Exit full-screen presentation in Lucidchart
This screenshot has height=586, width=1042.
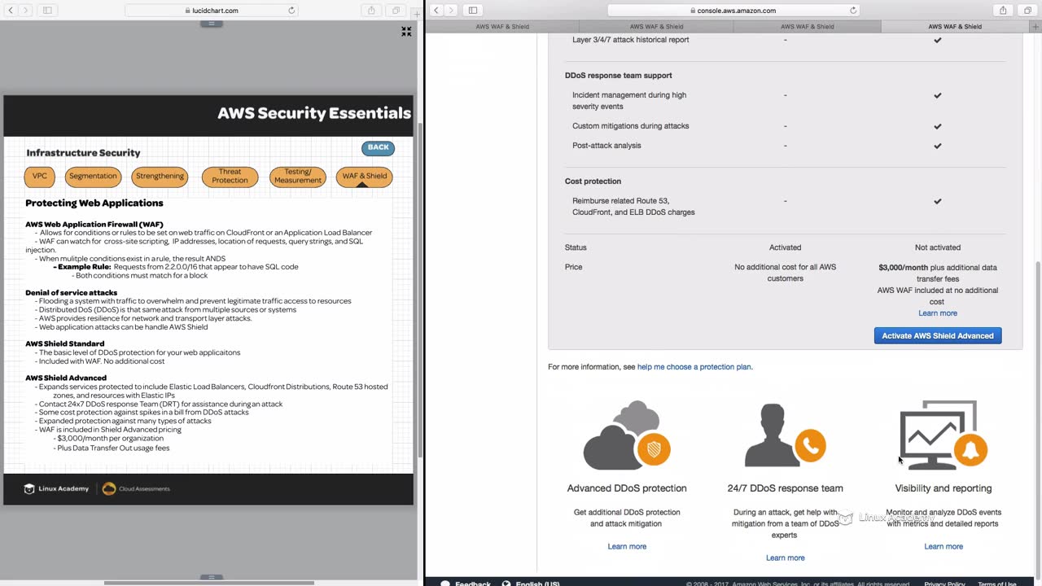(406, 32)
